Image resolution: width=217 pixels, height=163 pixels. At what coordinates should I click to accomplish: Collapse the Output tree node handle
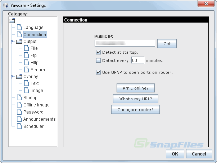coord(12,42)
